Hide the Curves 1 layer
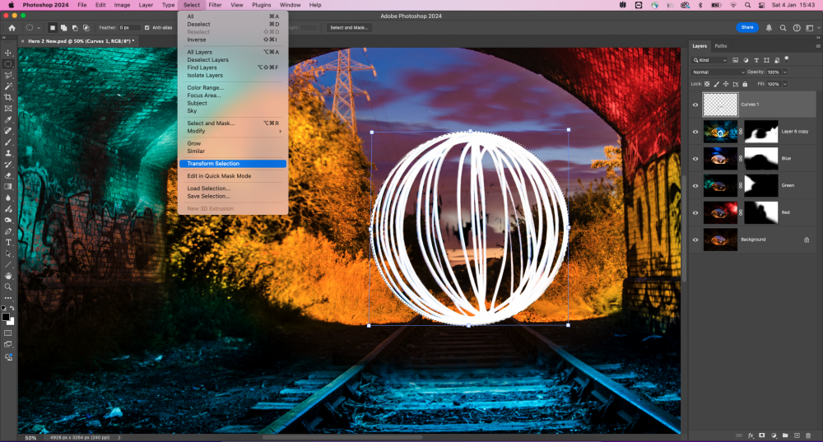This screenshot has width=823, height=442. coord(695,105)
